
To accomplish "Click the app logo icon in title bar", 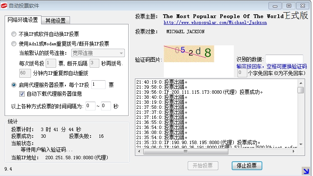I will point(4,5).
